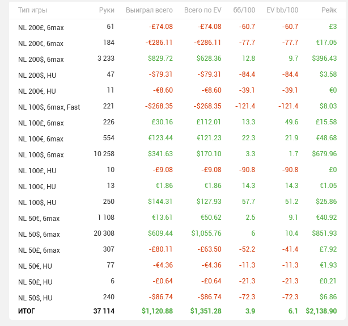Click the 10 258 hands value
This screenshot has height=326, width=348.
point(104,154)
